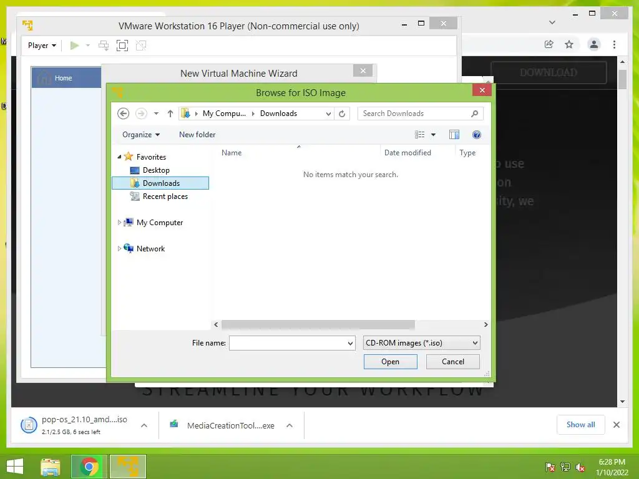Click the network tray icon
This screenshot has width=639, height=479.
[x=565, y=467]
